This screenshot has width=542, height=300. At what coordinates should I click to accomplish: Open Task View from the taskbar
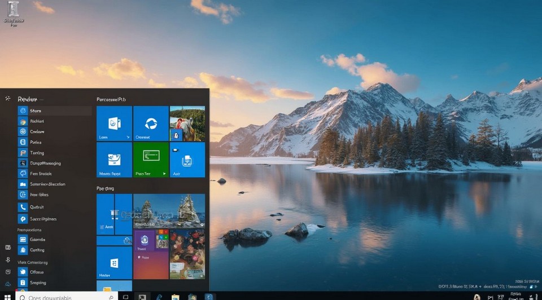126,297
